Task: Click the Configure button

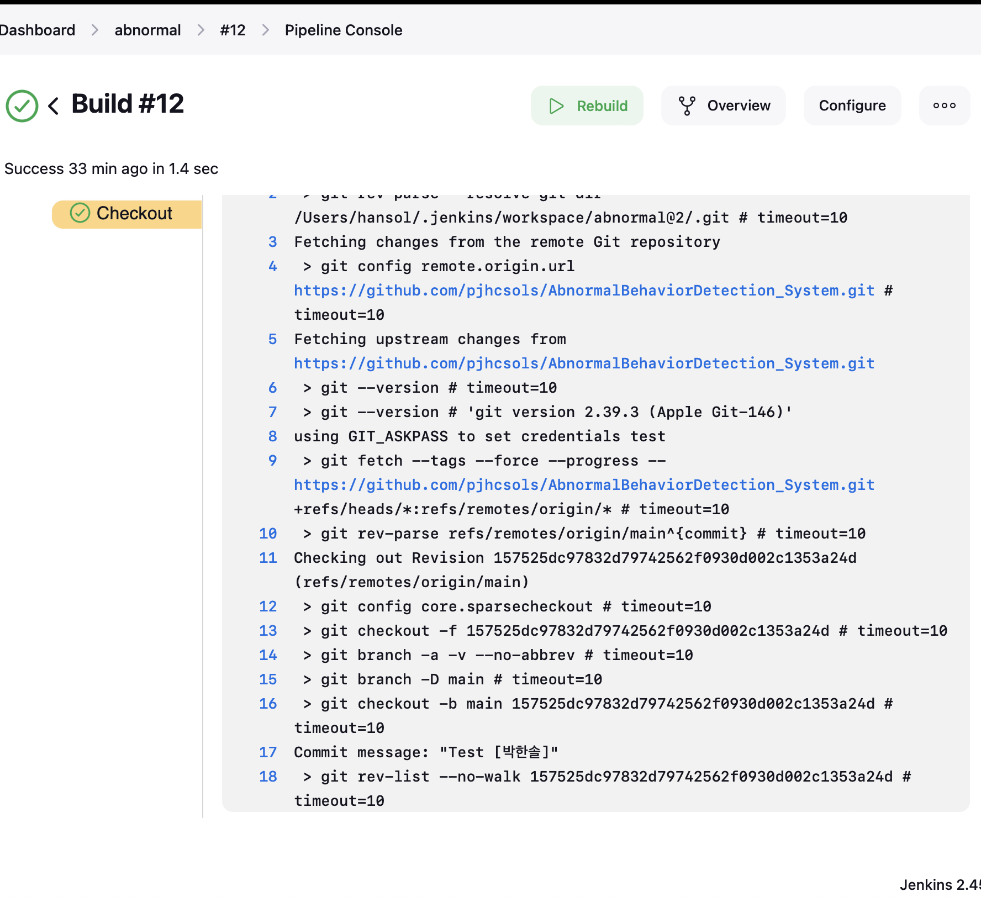Action: (x=852, y=105)
